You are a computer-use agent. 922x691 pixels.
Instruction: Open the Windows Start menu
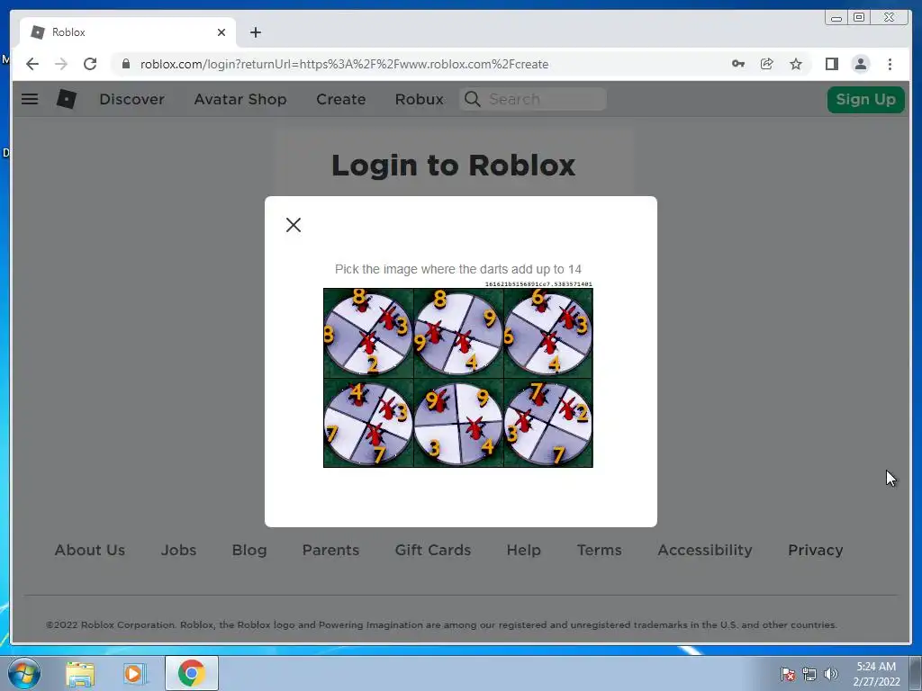(23, 673)
